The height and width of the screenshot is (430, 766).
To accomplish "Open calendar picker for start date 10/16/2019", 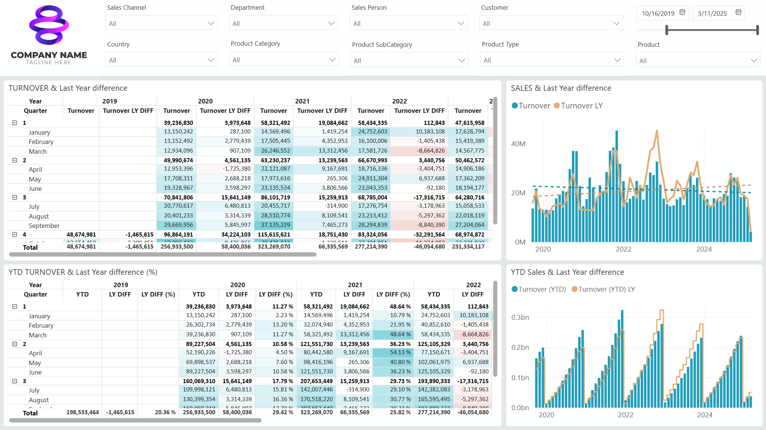I will click(x=682, y=12).
